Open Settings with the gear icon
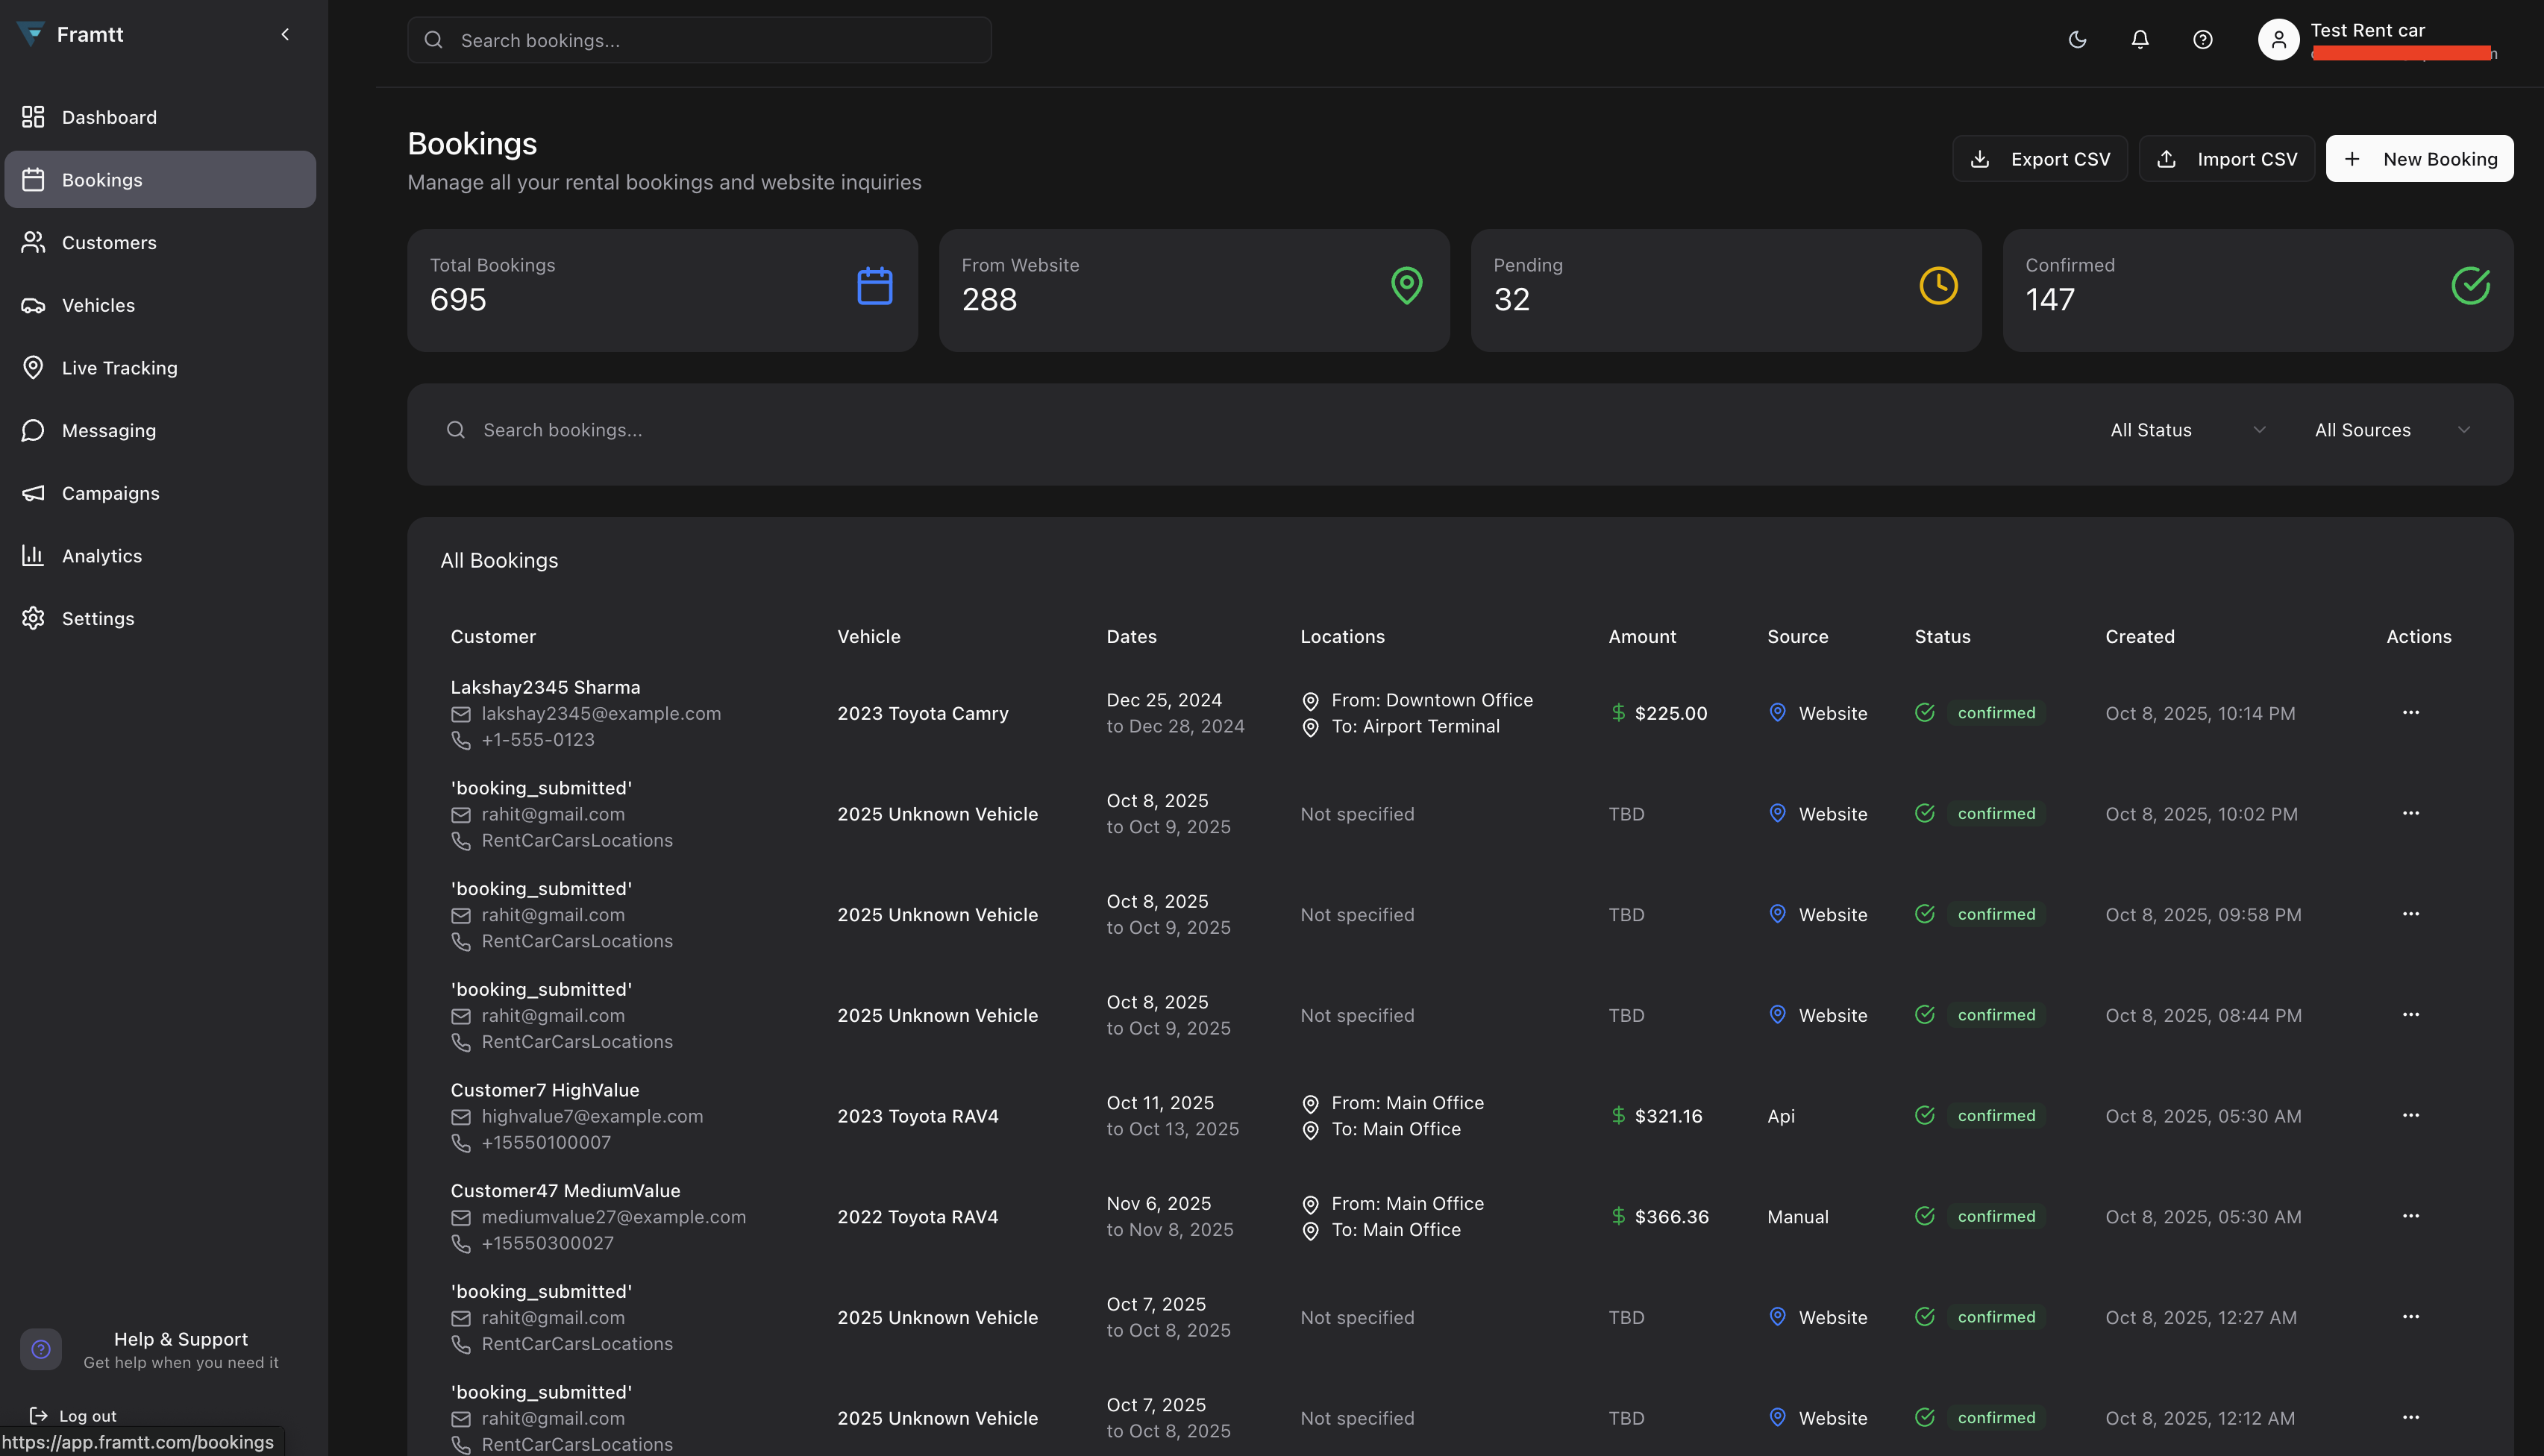2544x1456 pixels. click(33, 618)
